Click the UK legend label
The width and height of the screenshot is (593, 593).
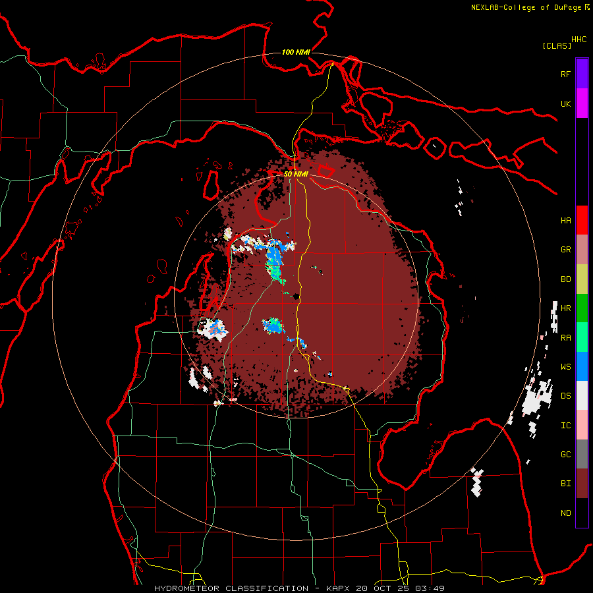pos(565,103)
